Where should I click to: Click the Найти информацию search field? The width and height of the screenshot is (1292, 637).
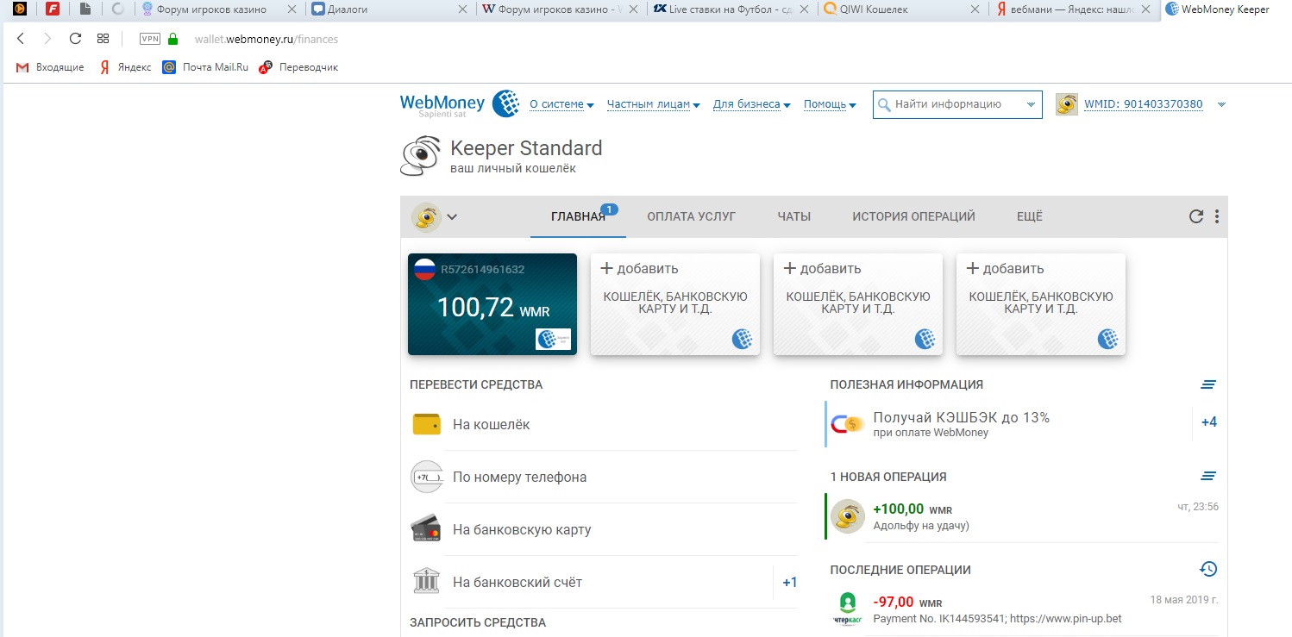click(x=957, y=104)
